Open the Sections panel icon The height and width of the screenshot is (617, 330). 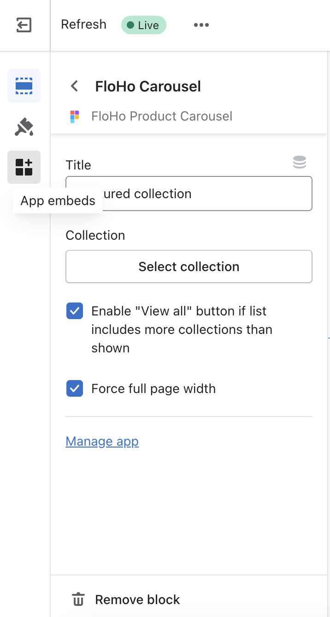[24, 86]
